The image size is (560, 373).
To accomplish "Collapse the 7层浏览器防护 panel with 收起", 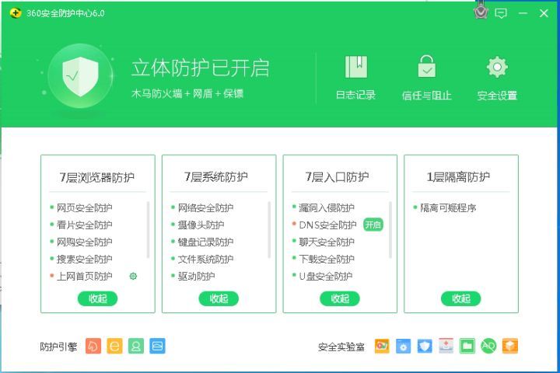I will [98, 298].
